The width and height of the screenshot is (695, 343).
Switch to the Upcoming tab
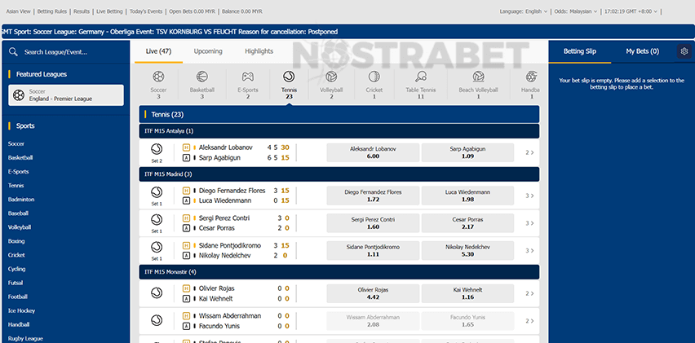click(208, 51)
